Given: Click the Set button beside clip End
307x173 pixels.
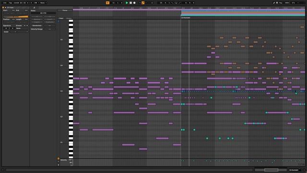Looking at the screenshot, I should coord(26,10).
